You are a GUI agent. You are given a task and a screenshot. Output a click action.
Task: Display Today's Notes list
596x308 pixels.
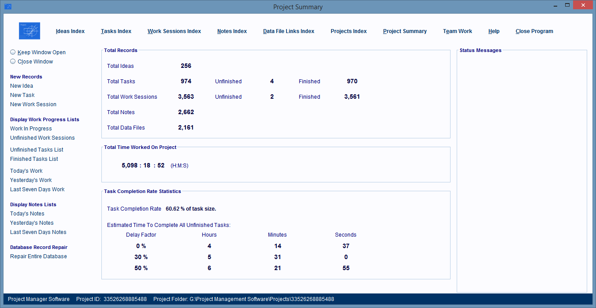[x=27, y=214]
